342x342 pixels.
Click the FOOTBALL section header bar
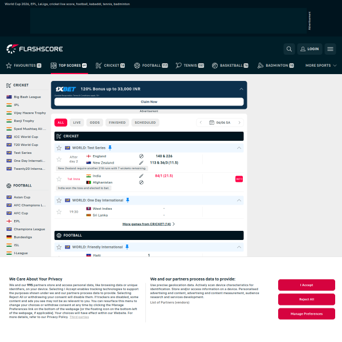[149, 235]
